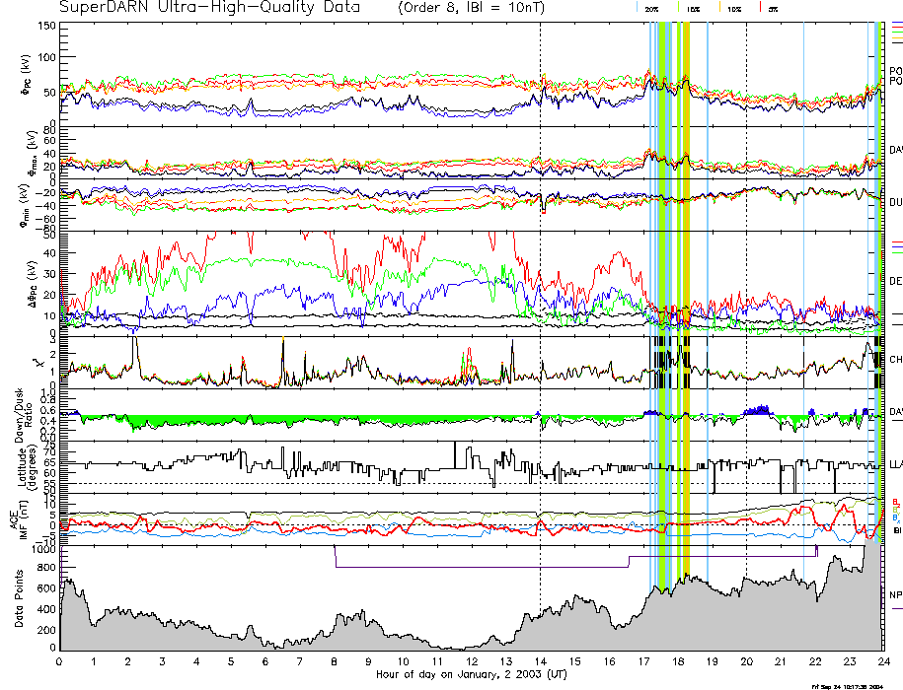Click hour 14 on the time axis
Image resolution: width=903 pixels, height=690 pixels.
click(x=539, y=662)
